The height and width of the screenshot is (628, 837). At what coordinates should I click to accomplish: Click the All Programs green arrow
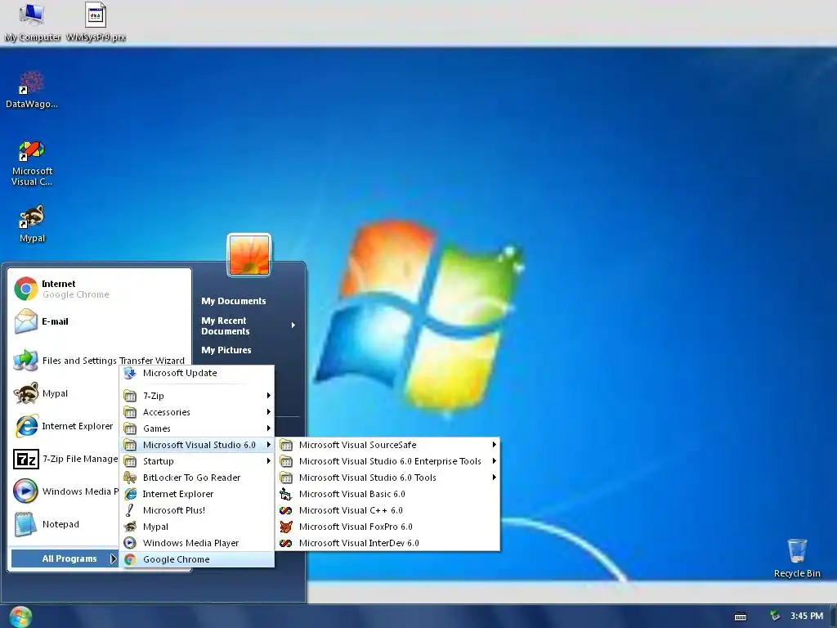pos(113,558)
